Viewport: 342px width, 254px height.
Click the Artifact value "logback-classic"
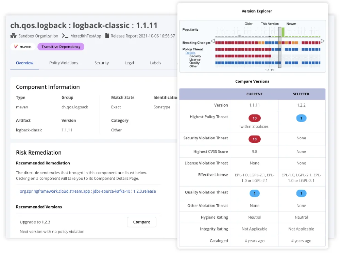coord(29,130)
